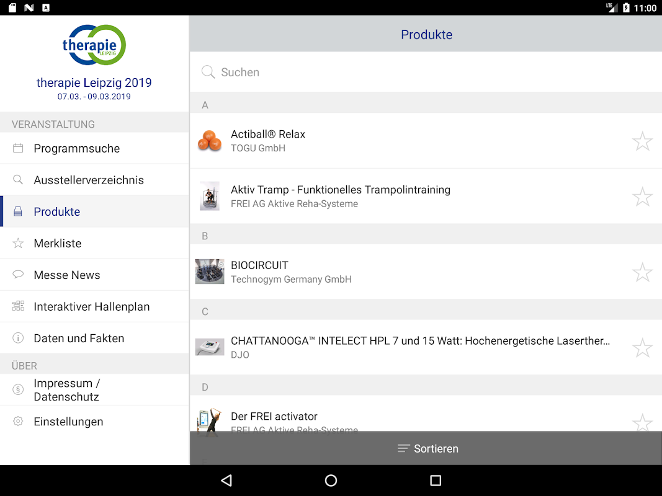This screenshot has width=662, height=496.
Task: Click the Ausstellerverzeichnis magnifier icon
Action: point(18,180)
